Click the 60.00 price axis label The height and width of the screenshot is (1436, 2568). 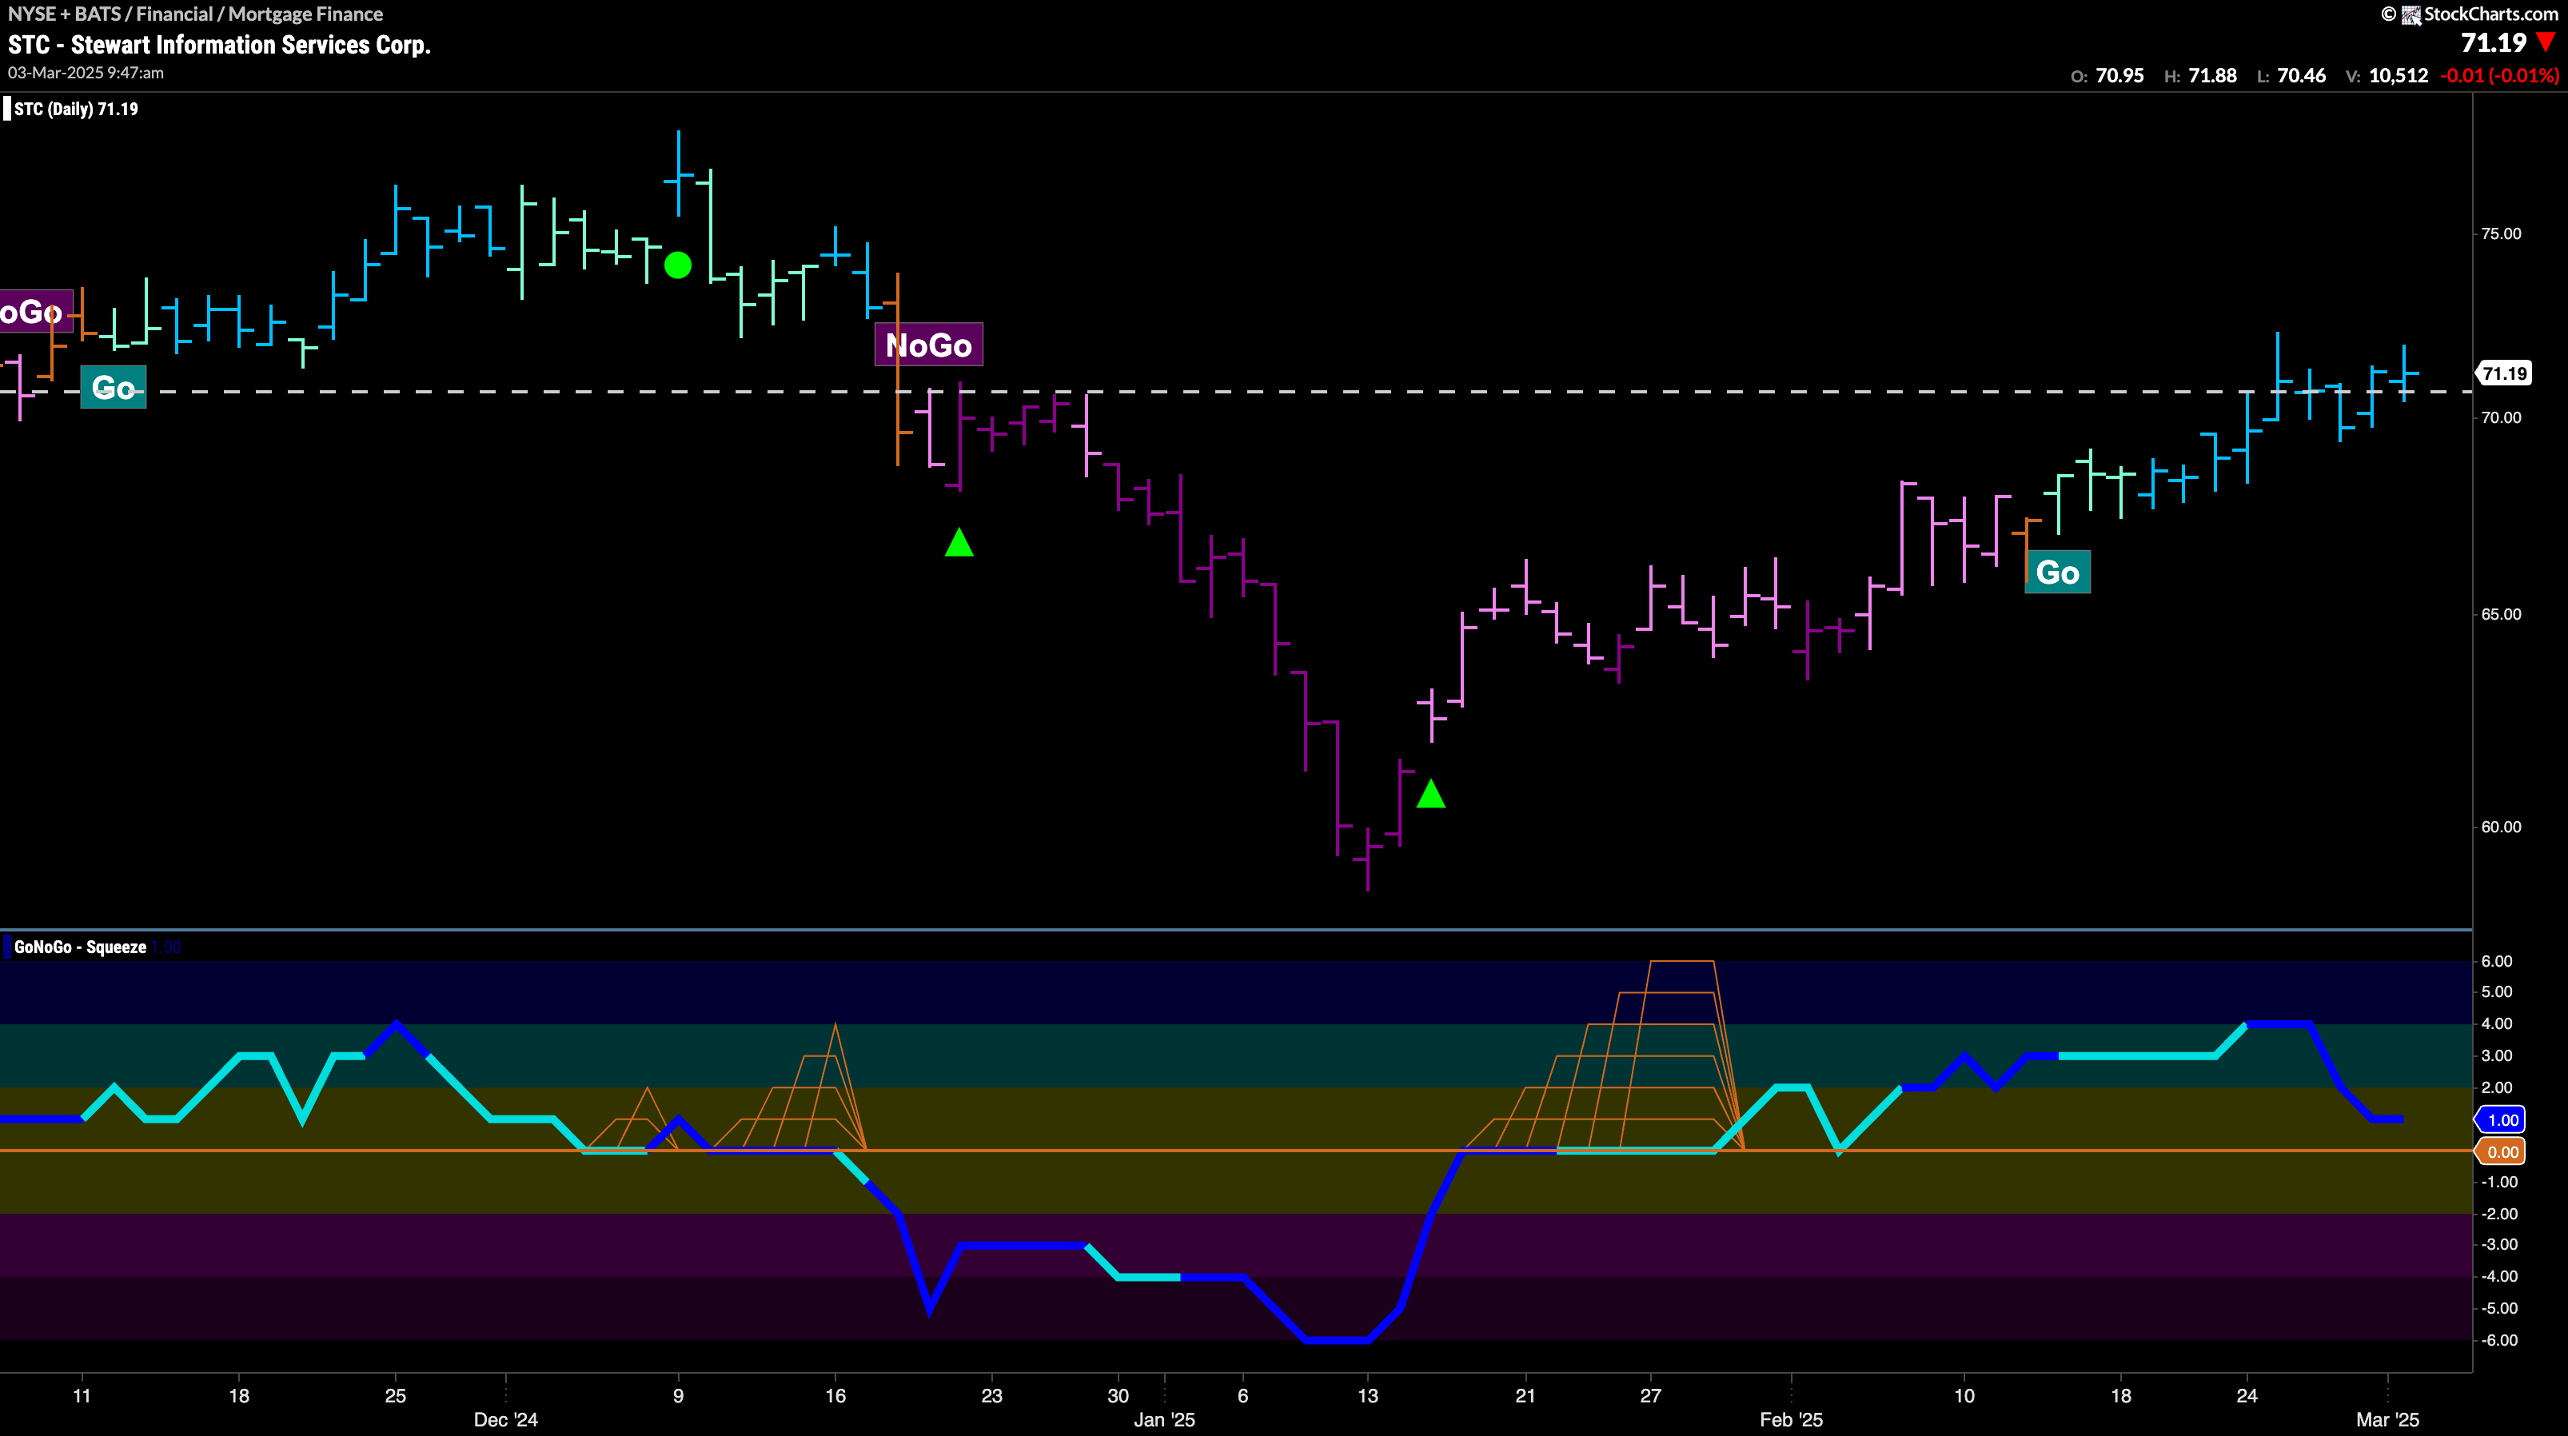(x=2500, y=827)
